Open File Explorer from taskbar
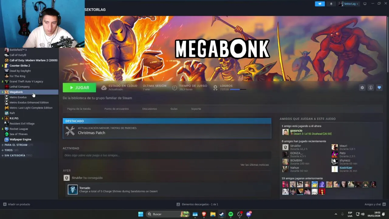This screenshot has width=389, height=219. click(x=213, y=214)
